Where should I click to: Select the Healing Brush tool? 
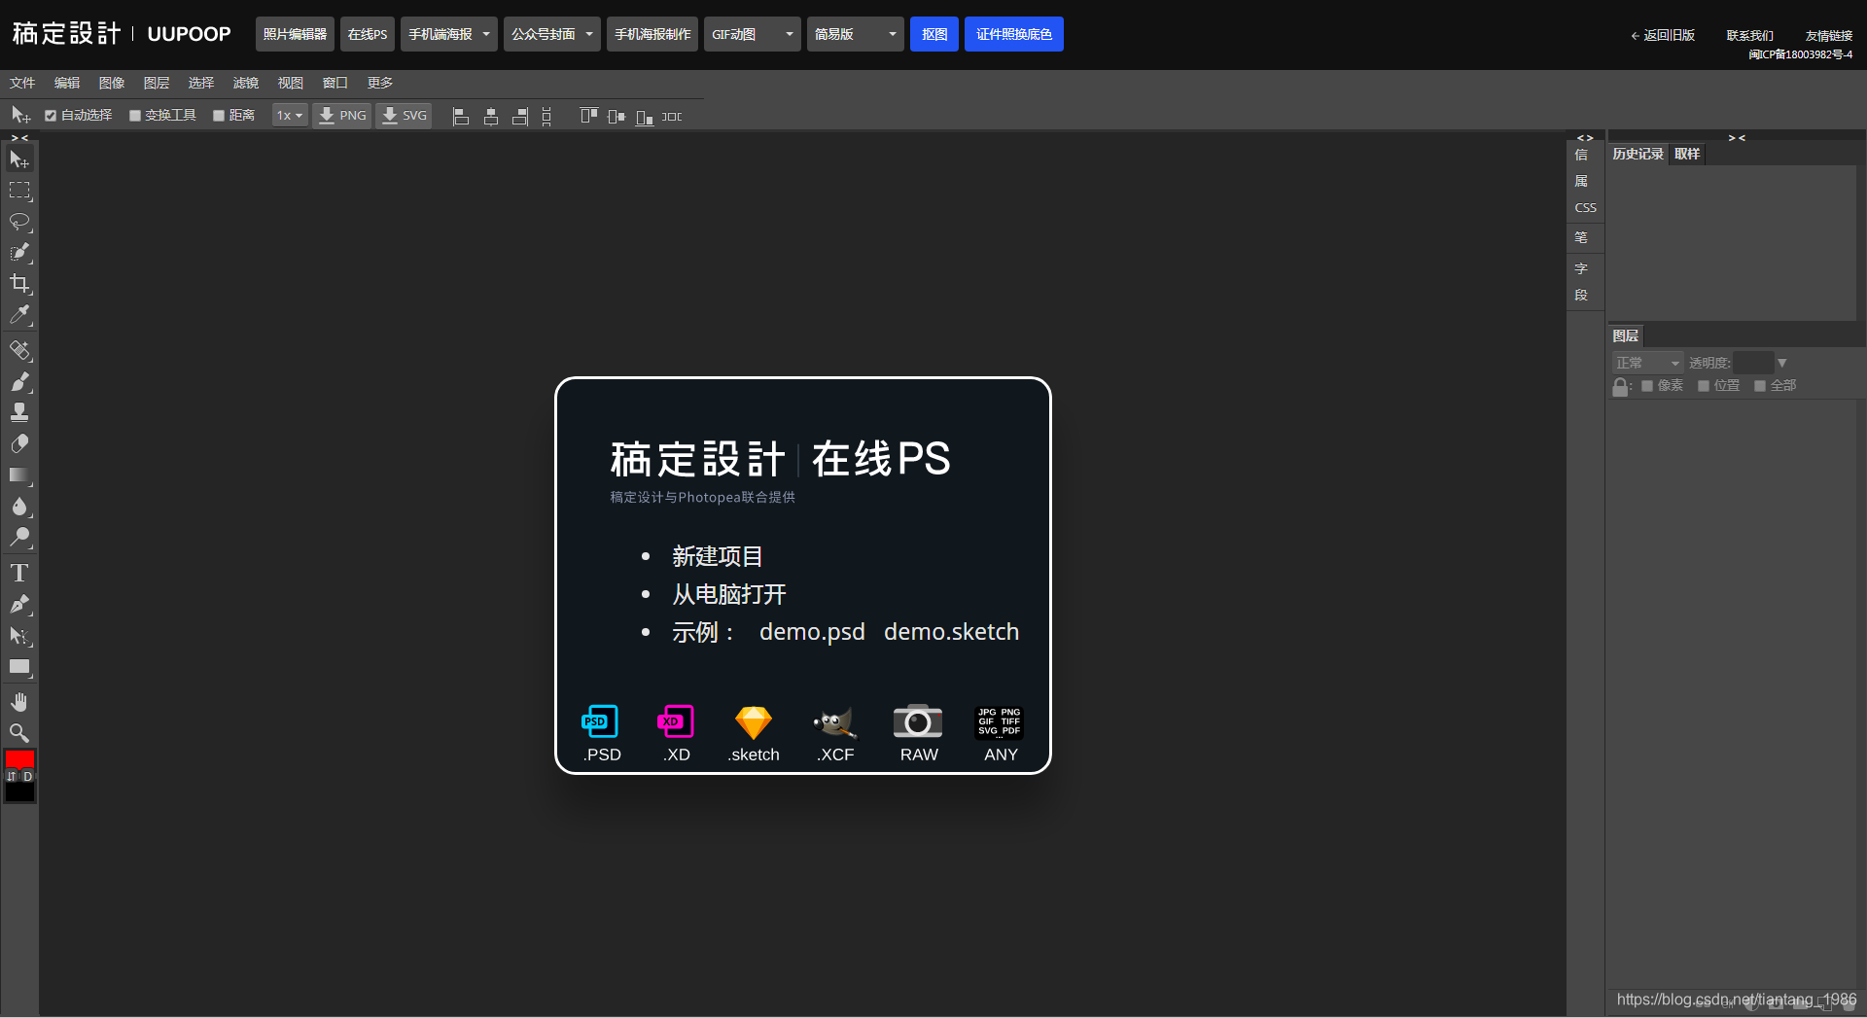pos(19,350)
